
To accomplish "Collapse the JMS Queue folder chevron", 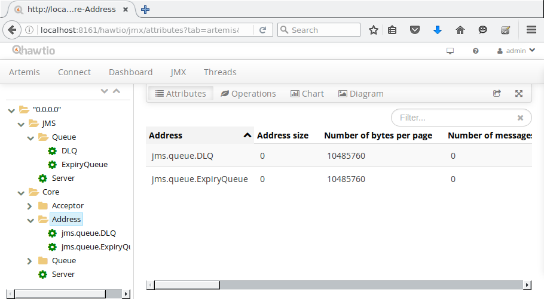I will (x=30, y=138).
